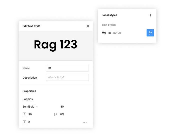
Task: Click the plus icon in Local styles
Action: click(x=150, y=15)
